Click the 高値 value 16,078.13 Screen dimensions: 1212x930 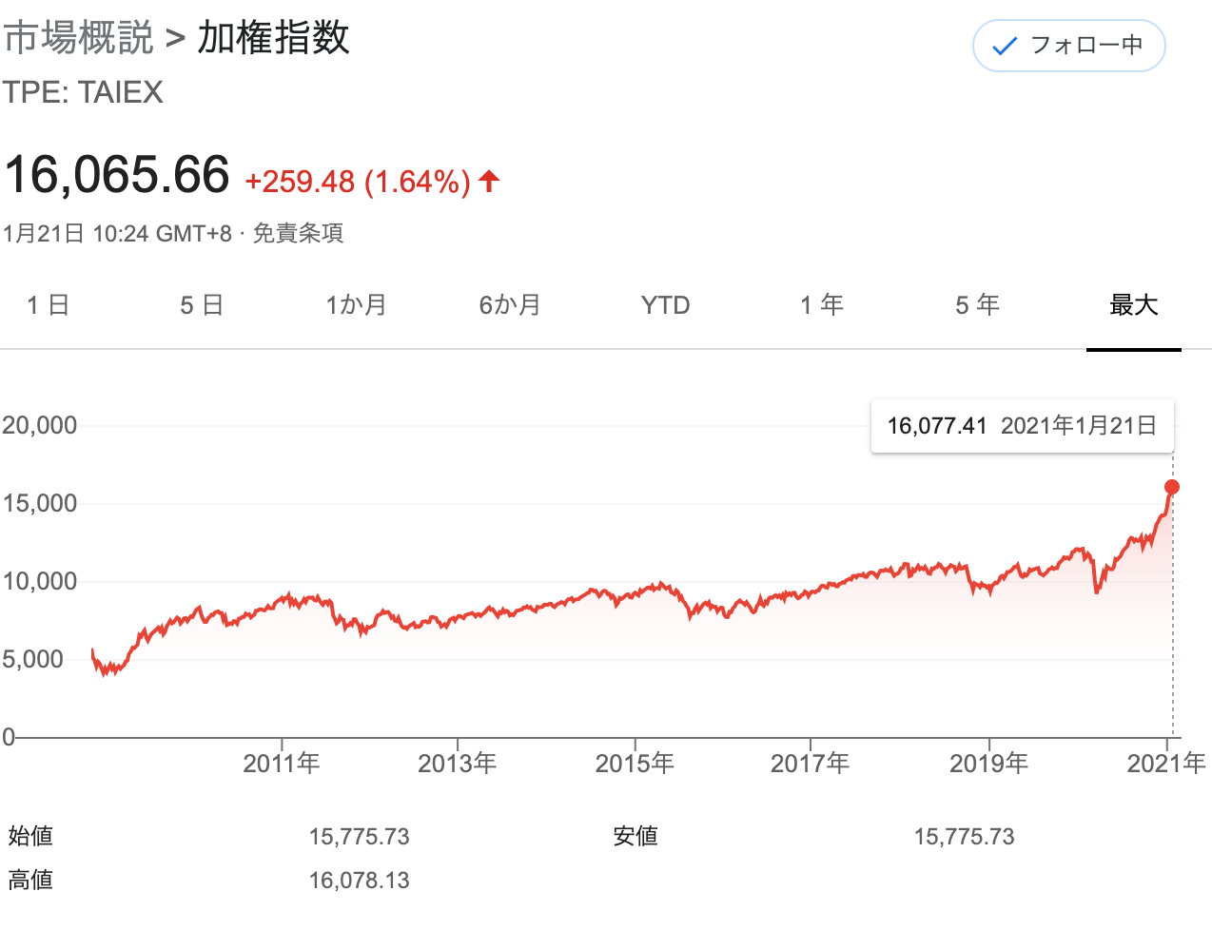(x=359, y=881)
